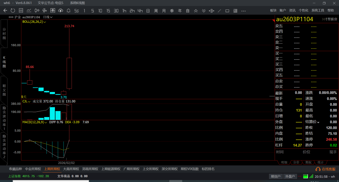
Task: Switch to the 4h period
Action: 140,11
